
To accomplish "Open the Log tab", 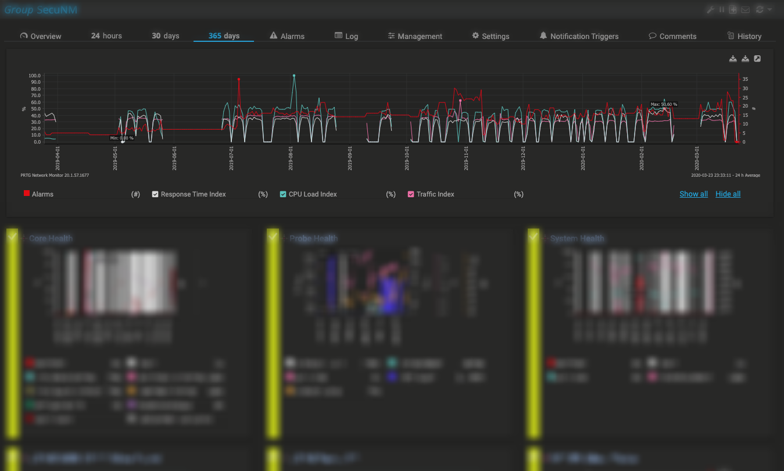I will 346,36.
